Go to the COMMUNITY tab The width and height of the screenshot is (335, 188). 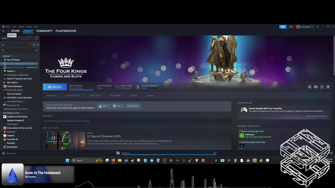(44, 31)
